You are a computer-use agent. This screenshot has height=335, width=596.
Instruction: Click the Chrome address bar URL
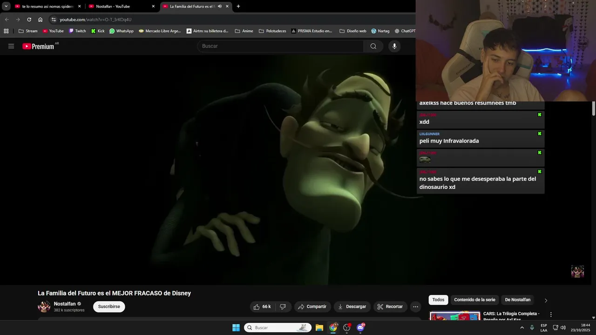click(x=95, y=20)
